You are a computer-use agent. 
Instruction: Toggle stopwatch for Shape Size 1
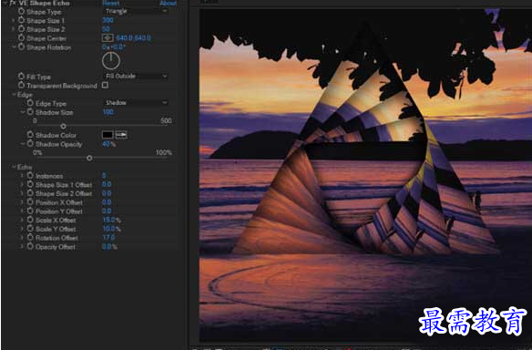click(21, 20)
